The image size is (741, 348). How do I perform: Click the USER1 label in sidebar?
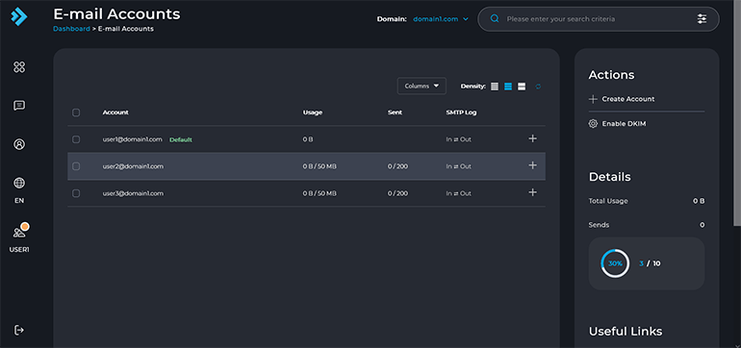[x=19, y=249]
